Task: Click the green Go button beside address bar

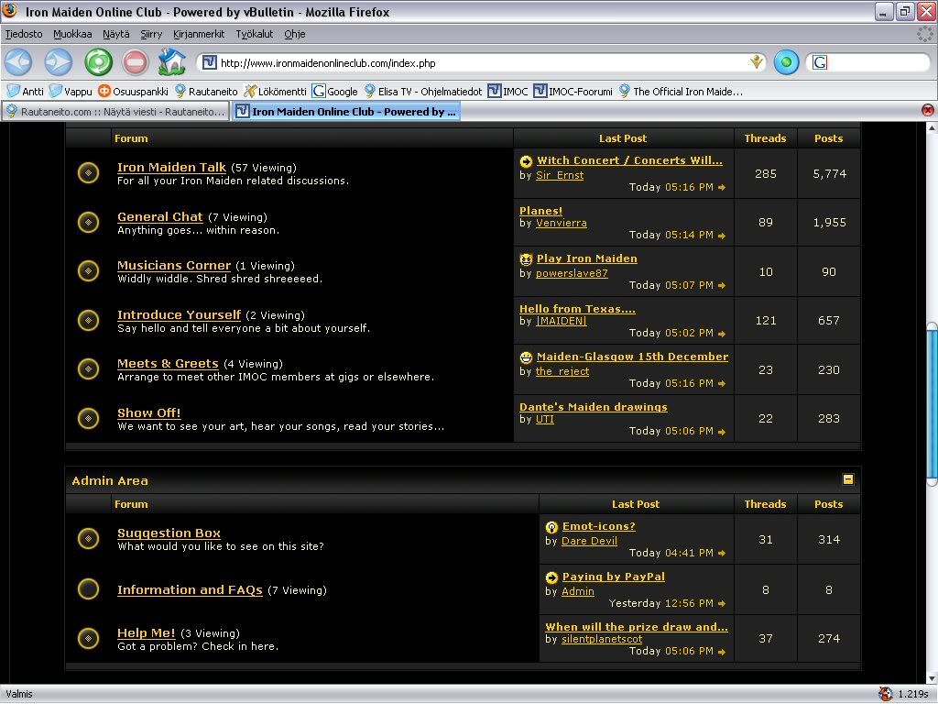Action: coord(786,62)
